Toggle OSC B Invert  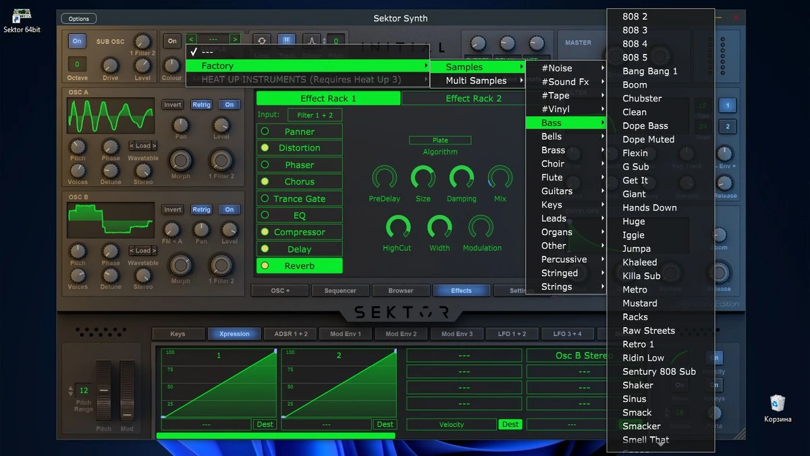(173, 209)
